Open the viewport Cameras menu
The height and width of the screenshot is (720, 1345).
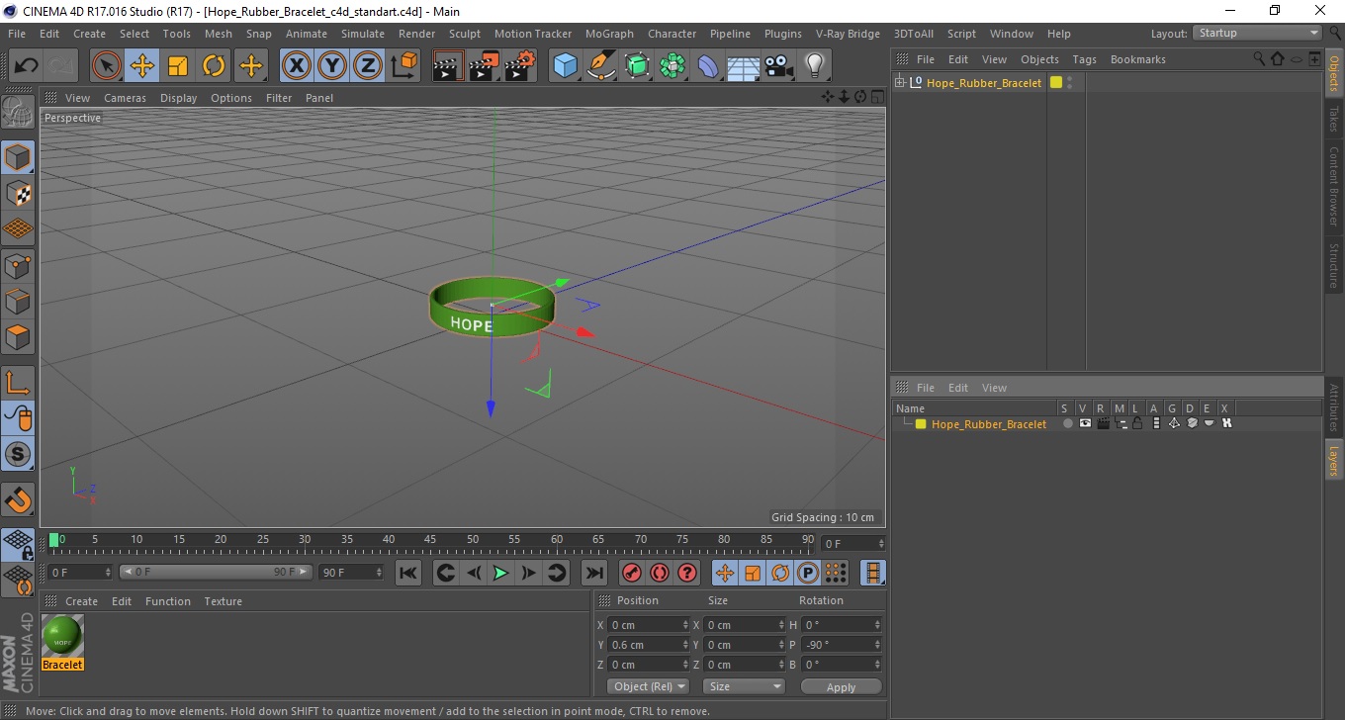125,98
